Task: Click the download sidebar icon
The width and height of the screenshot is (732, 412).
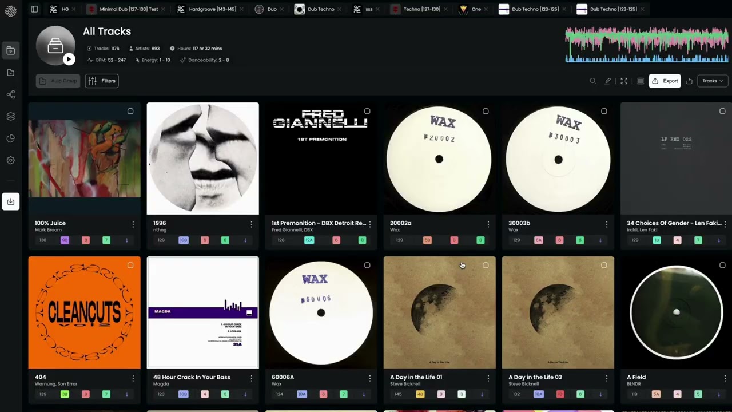Action: 10,201
